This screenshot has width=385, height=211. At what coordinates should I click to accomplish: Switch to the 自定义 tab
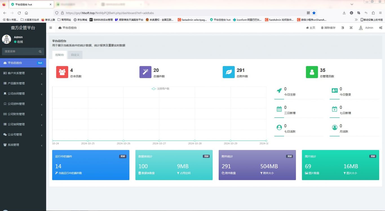point(75,55)
